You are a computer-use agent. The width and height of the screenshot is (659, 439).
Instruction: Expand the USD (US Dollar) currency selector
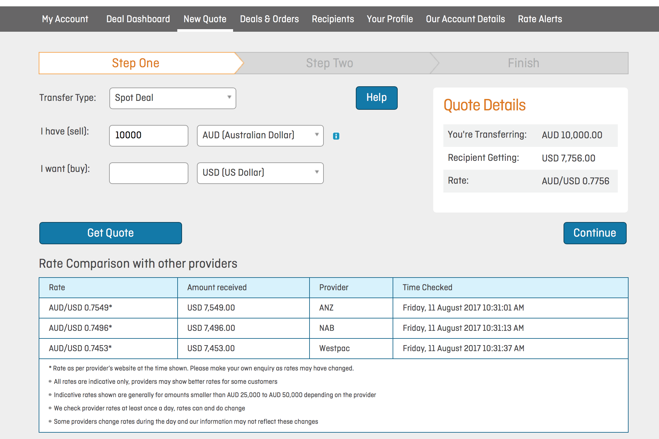[x=260, y=173]
